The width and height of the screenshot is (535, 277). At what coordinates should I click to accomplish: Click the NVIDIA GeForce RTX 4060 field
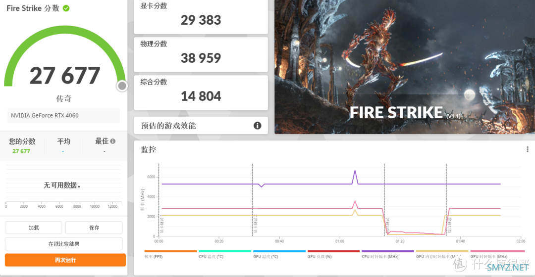click(x=63, y=116)
